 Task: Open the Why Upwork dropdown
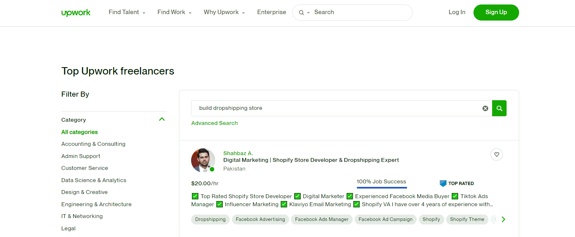[224, 12]
